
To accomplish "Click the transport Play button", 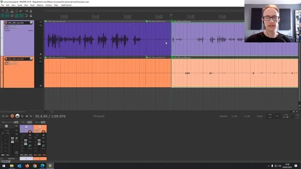I will (17, 116).
